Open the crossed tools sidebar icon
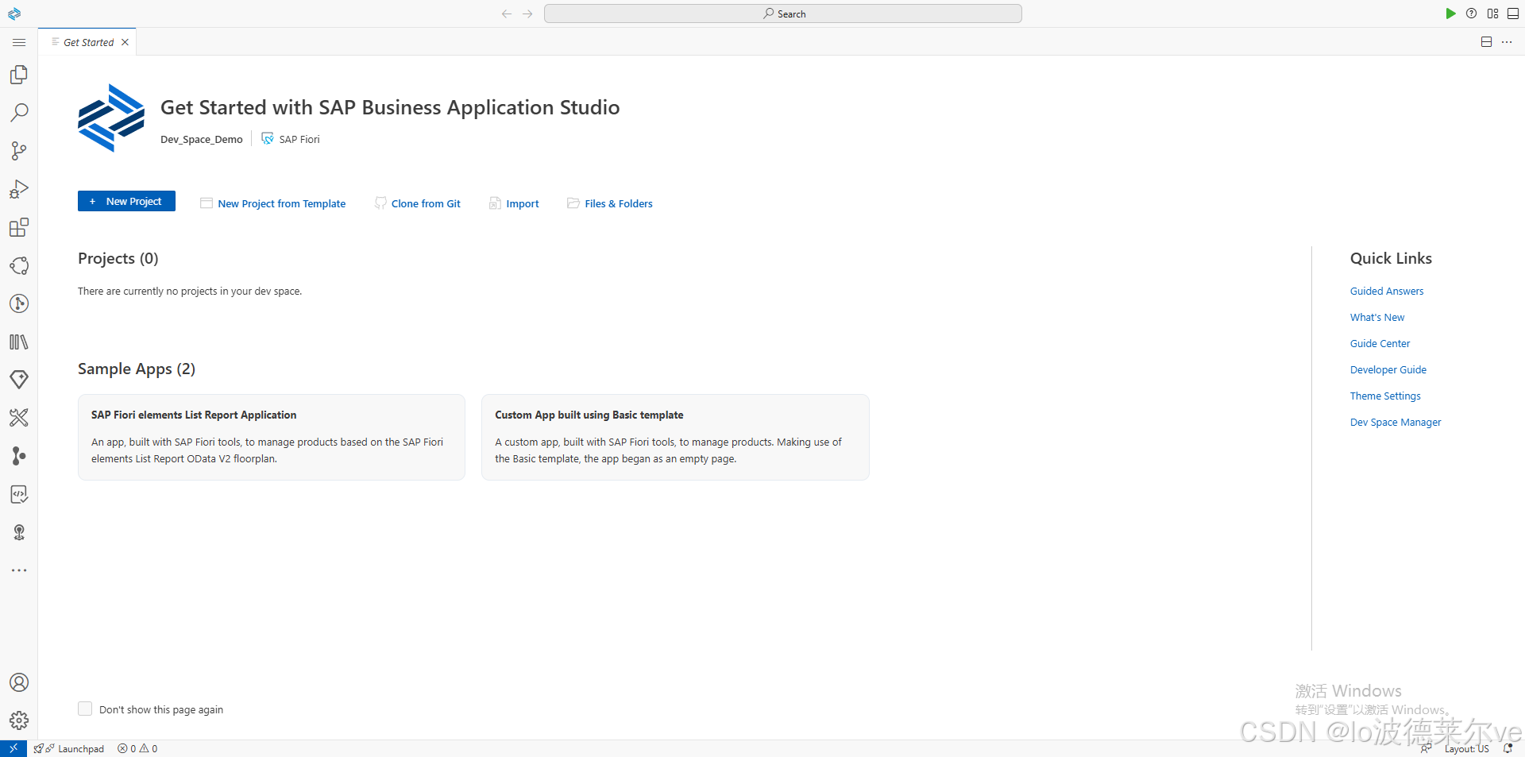This screenshot has height=757, width=1525. 19,418
